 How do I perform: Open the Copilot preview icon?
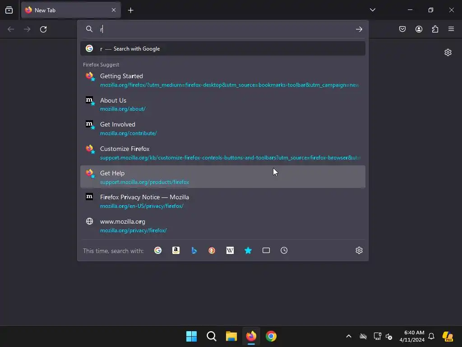(448, 336)
